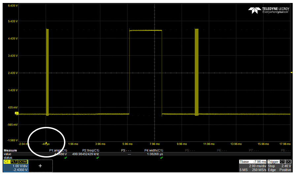This screenshot has height=176, width=296.
Task: Click the 7.96 ms time axis label
Action: pos(155,144)
